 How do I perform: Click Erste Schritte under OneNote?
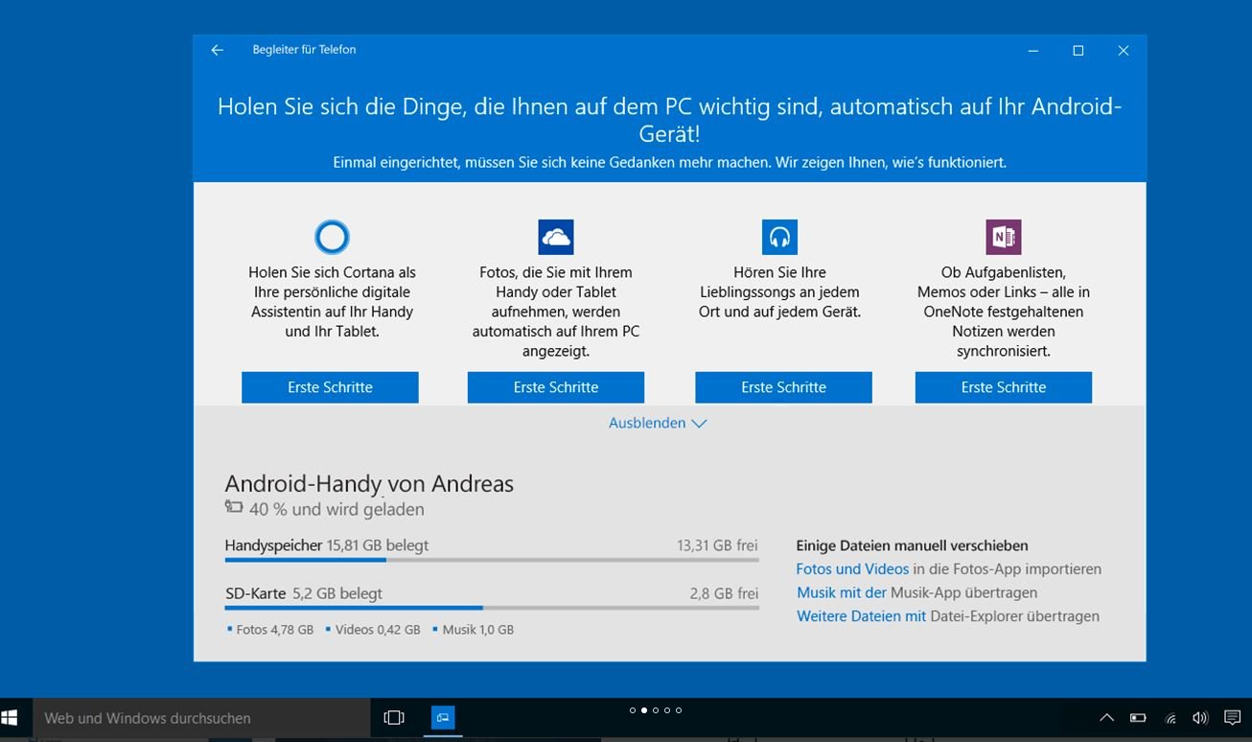(x=1004, y=387)
